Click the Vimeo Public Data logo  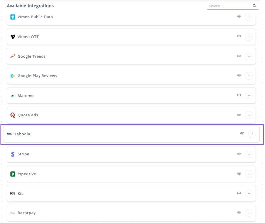point(13,17)
